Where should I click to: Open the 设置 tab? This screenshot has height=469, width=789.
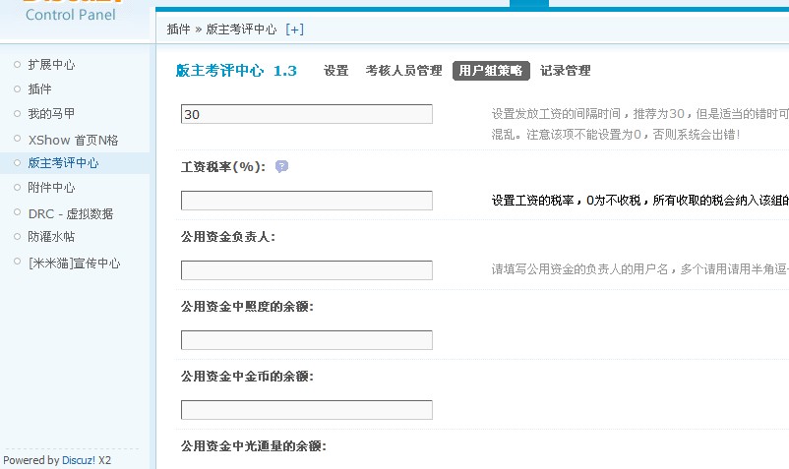[336, 71]
